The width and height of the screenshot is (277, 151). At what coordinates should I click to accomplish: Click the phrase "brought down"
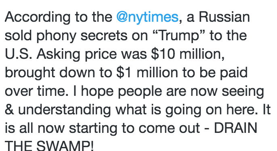(x=50, y=73)
